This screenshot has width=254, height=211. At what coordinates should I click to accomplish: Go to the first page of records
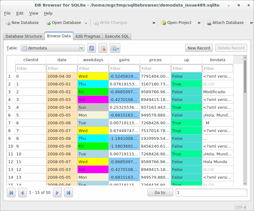pos(11,193)
